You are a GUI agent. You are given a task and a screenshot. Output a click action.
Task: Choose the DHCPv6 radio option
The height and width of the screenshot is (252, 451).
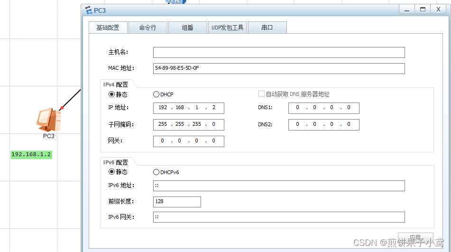coord(156,172)
